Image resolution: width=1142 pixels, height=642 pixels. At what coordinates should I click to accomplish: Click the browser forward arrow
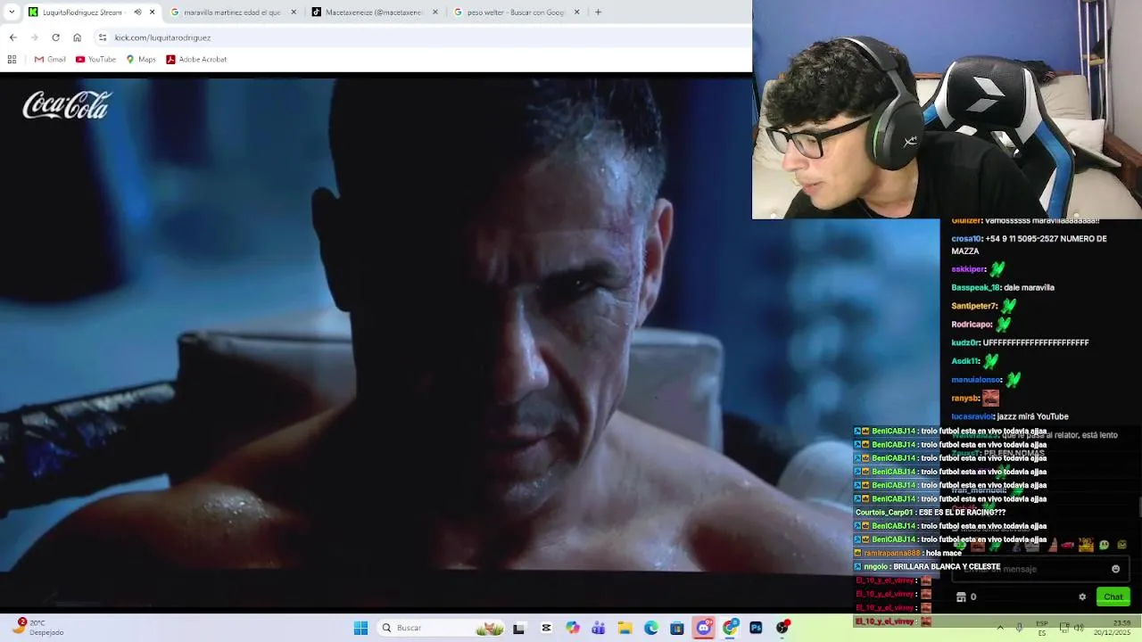pos(34,37)
